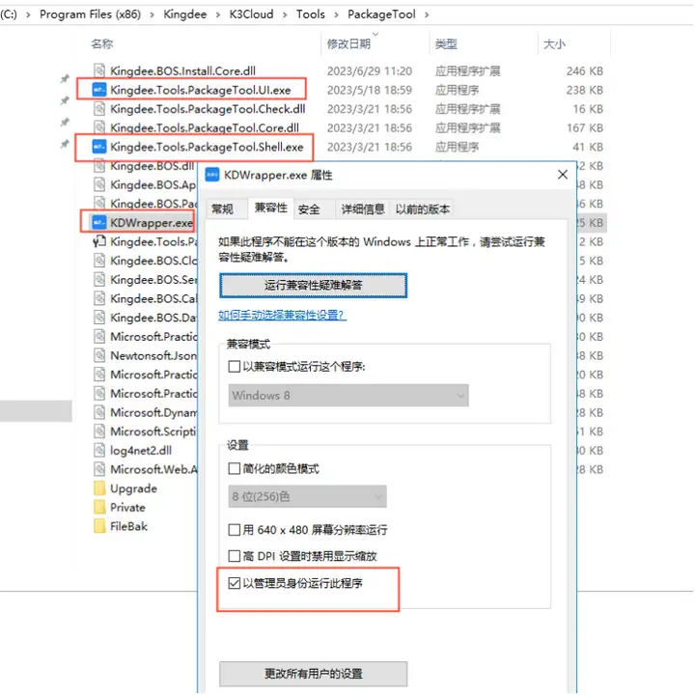This screenshot has width=695, height=695.
Task: Toggle run as administrator checkbox
Action: pos(234,583)
